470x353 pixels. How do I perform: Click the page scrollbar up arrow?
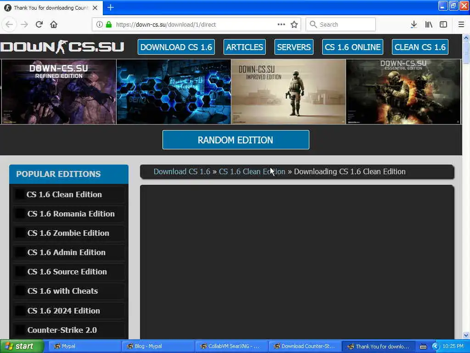point(466,38)
